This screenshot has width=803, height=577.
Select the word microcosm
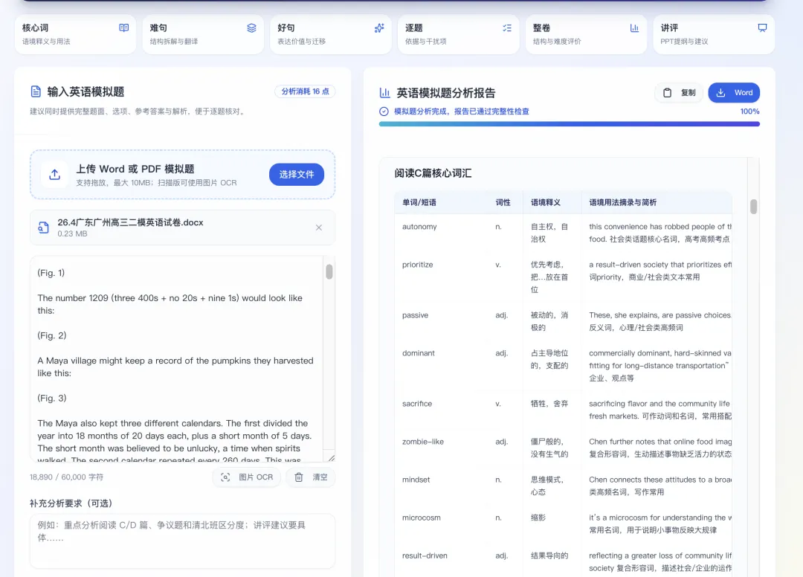pyautogui.click(x=421, y=518)
